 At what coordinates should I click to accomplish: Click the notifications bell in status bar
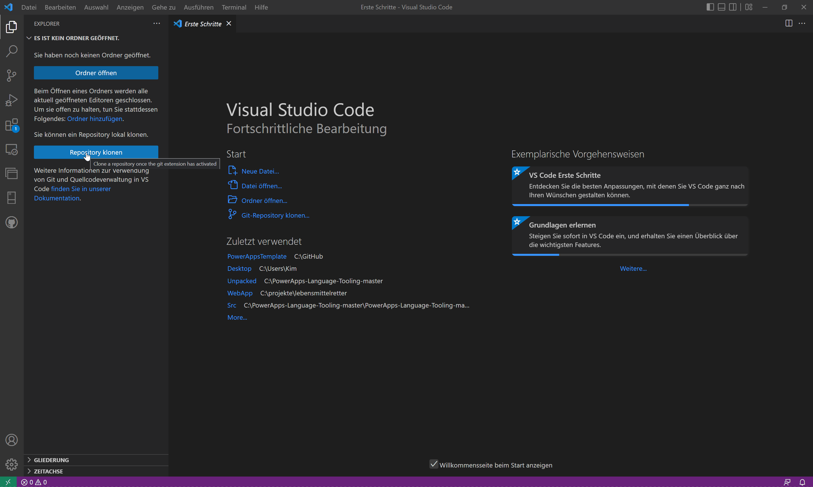(x=802, y=482)
